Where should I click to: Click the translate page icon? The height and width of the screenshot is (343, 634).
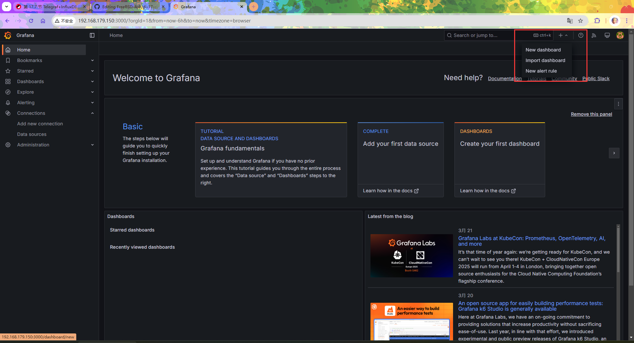(x=570, y=21)
